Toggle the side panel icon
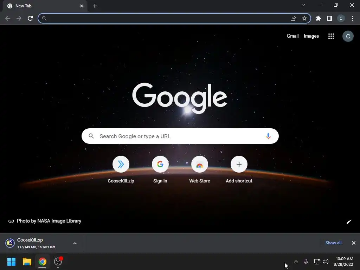 click(x=330, y=18)
